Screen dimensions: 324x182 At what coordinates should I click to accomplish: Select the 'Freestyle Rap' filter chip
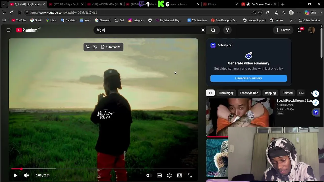[249, 93]
